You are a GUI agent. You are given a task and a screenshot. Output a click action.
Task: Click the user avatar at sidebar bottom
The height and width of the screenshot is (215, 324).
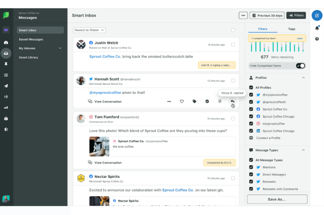pos(6,199)
